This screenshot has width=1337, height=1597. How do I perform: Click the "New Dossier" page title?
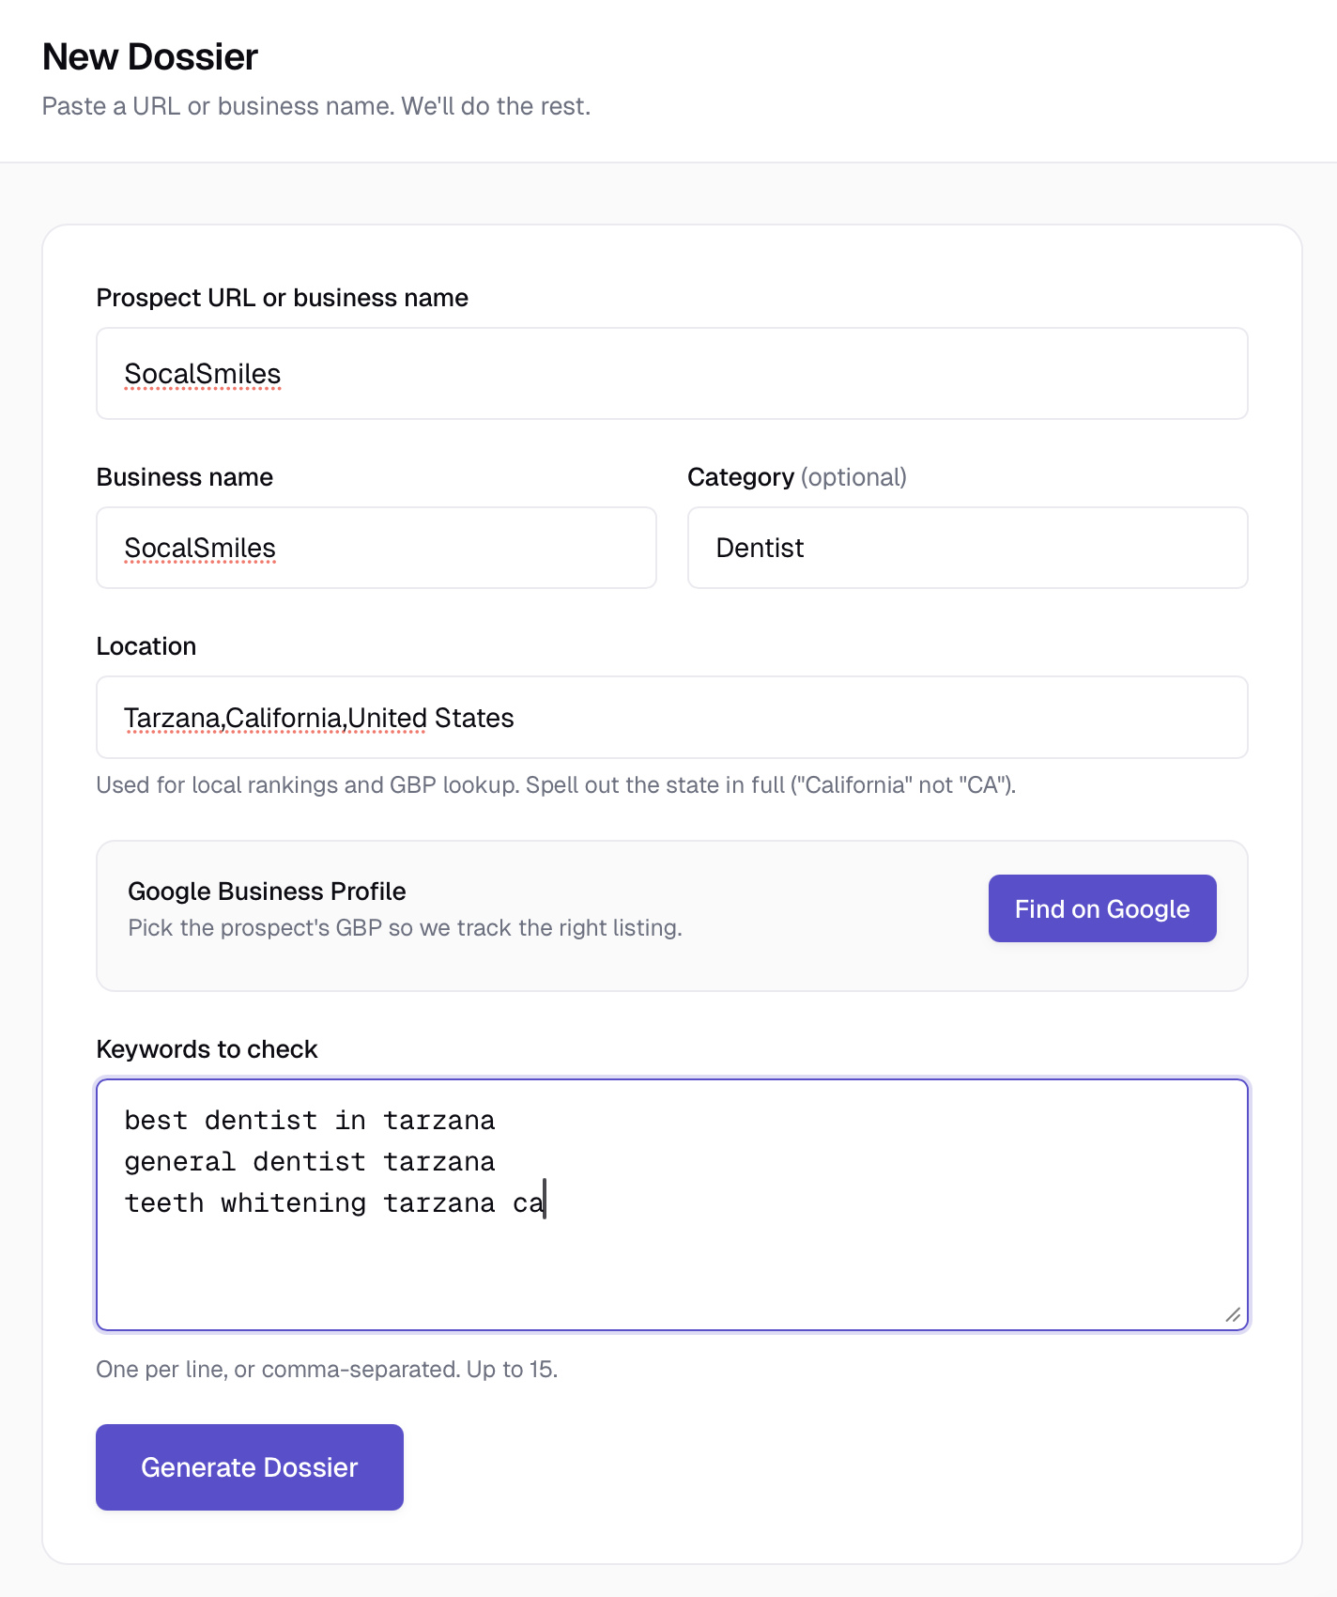coord(150,57)
